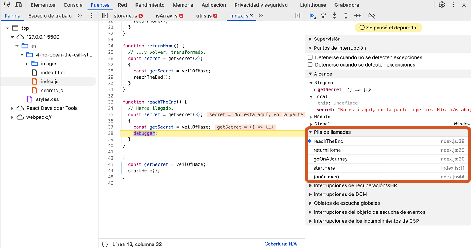Click line number 38 in gutter
Screen dimensions: 471x248
tap(111, 133)
